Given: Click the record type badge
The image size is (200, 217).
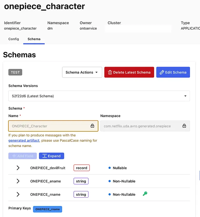Looking at the screenshot, I should point(82,168).
